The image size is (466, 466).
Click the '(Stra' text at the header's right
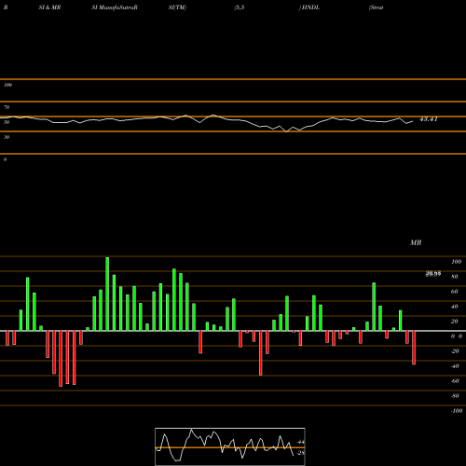point(376,7)
